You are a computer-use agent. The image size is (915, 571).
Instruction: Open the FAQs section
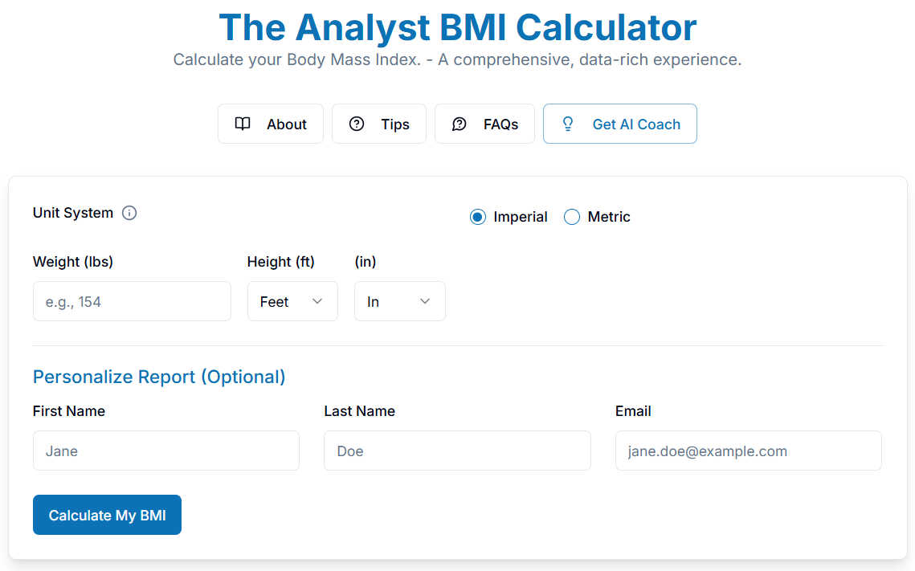point(484,124)
